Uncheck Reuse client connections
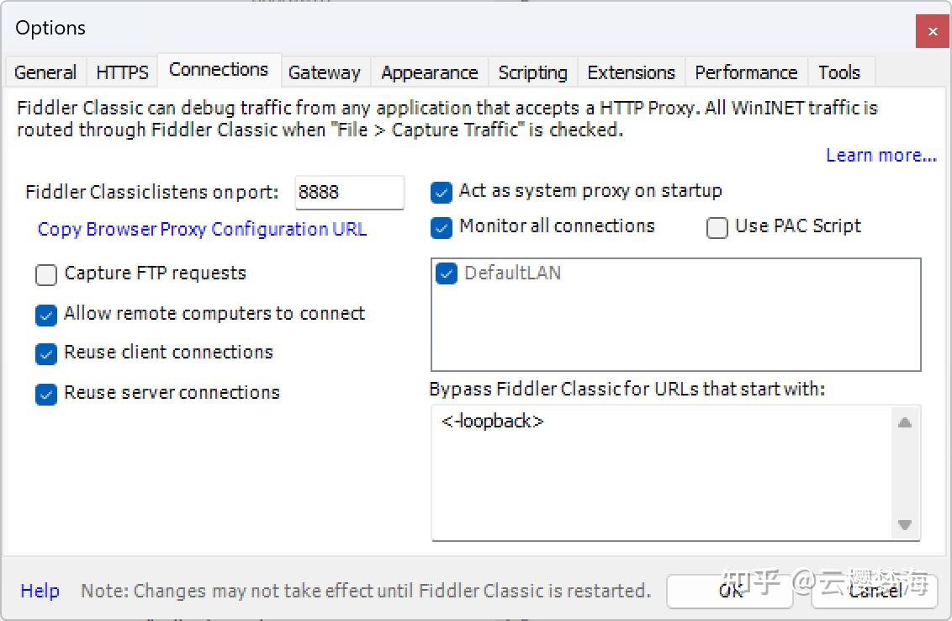Viewport: 952px width, 621px height. tap(46, 354)
